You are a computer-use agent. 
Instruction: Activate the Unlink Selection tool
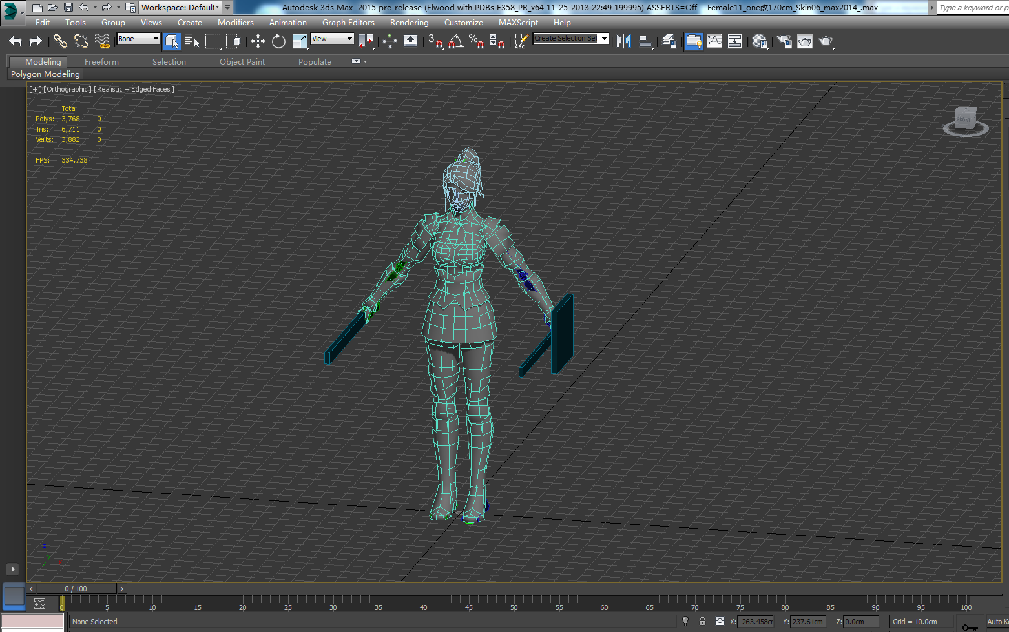click(x=81, y=41)
